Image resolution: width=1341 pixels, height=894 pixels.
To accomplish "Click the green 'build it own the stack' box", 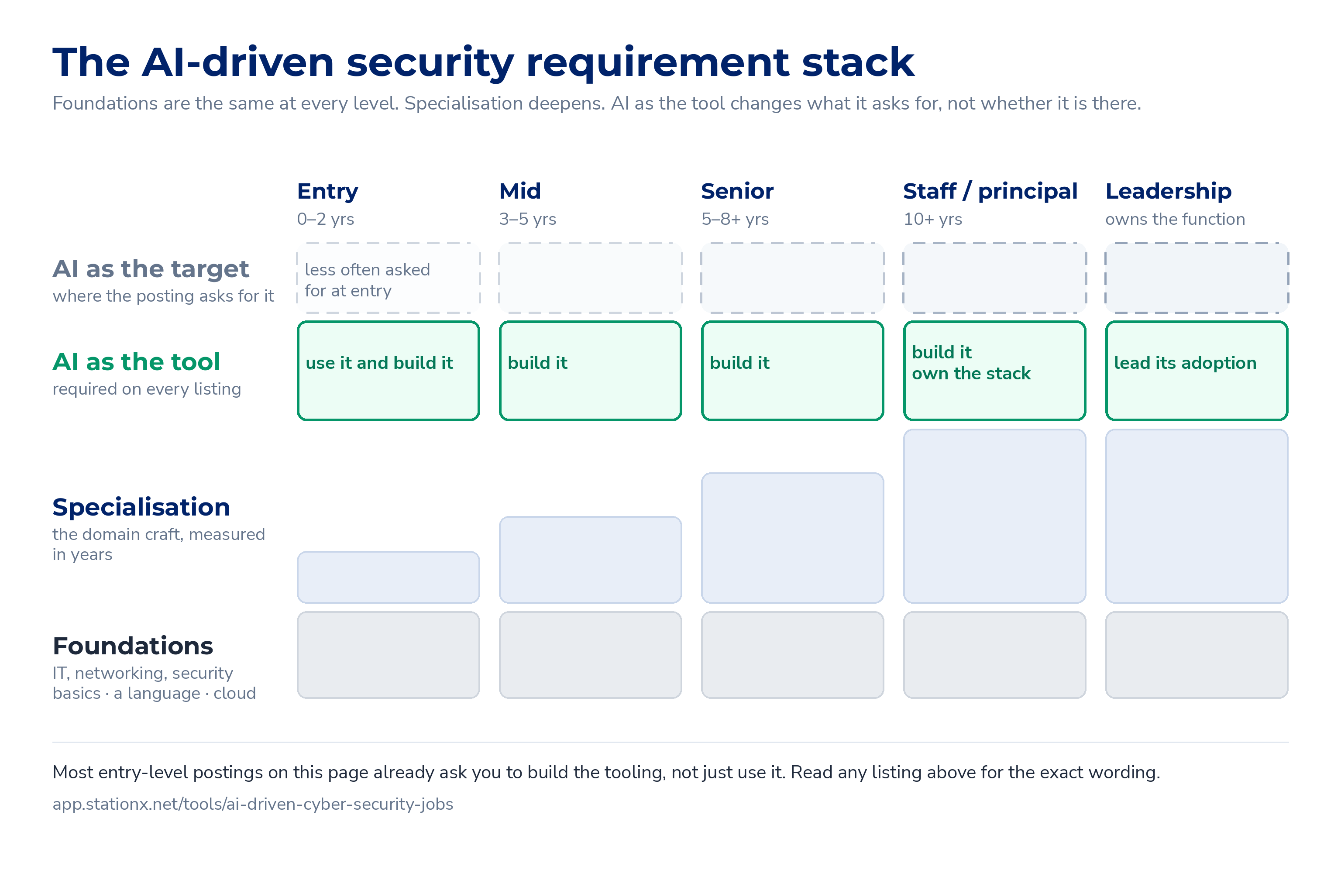I will [994, 371].
